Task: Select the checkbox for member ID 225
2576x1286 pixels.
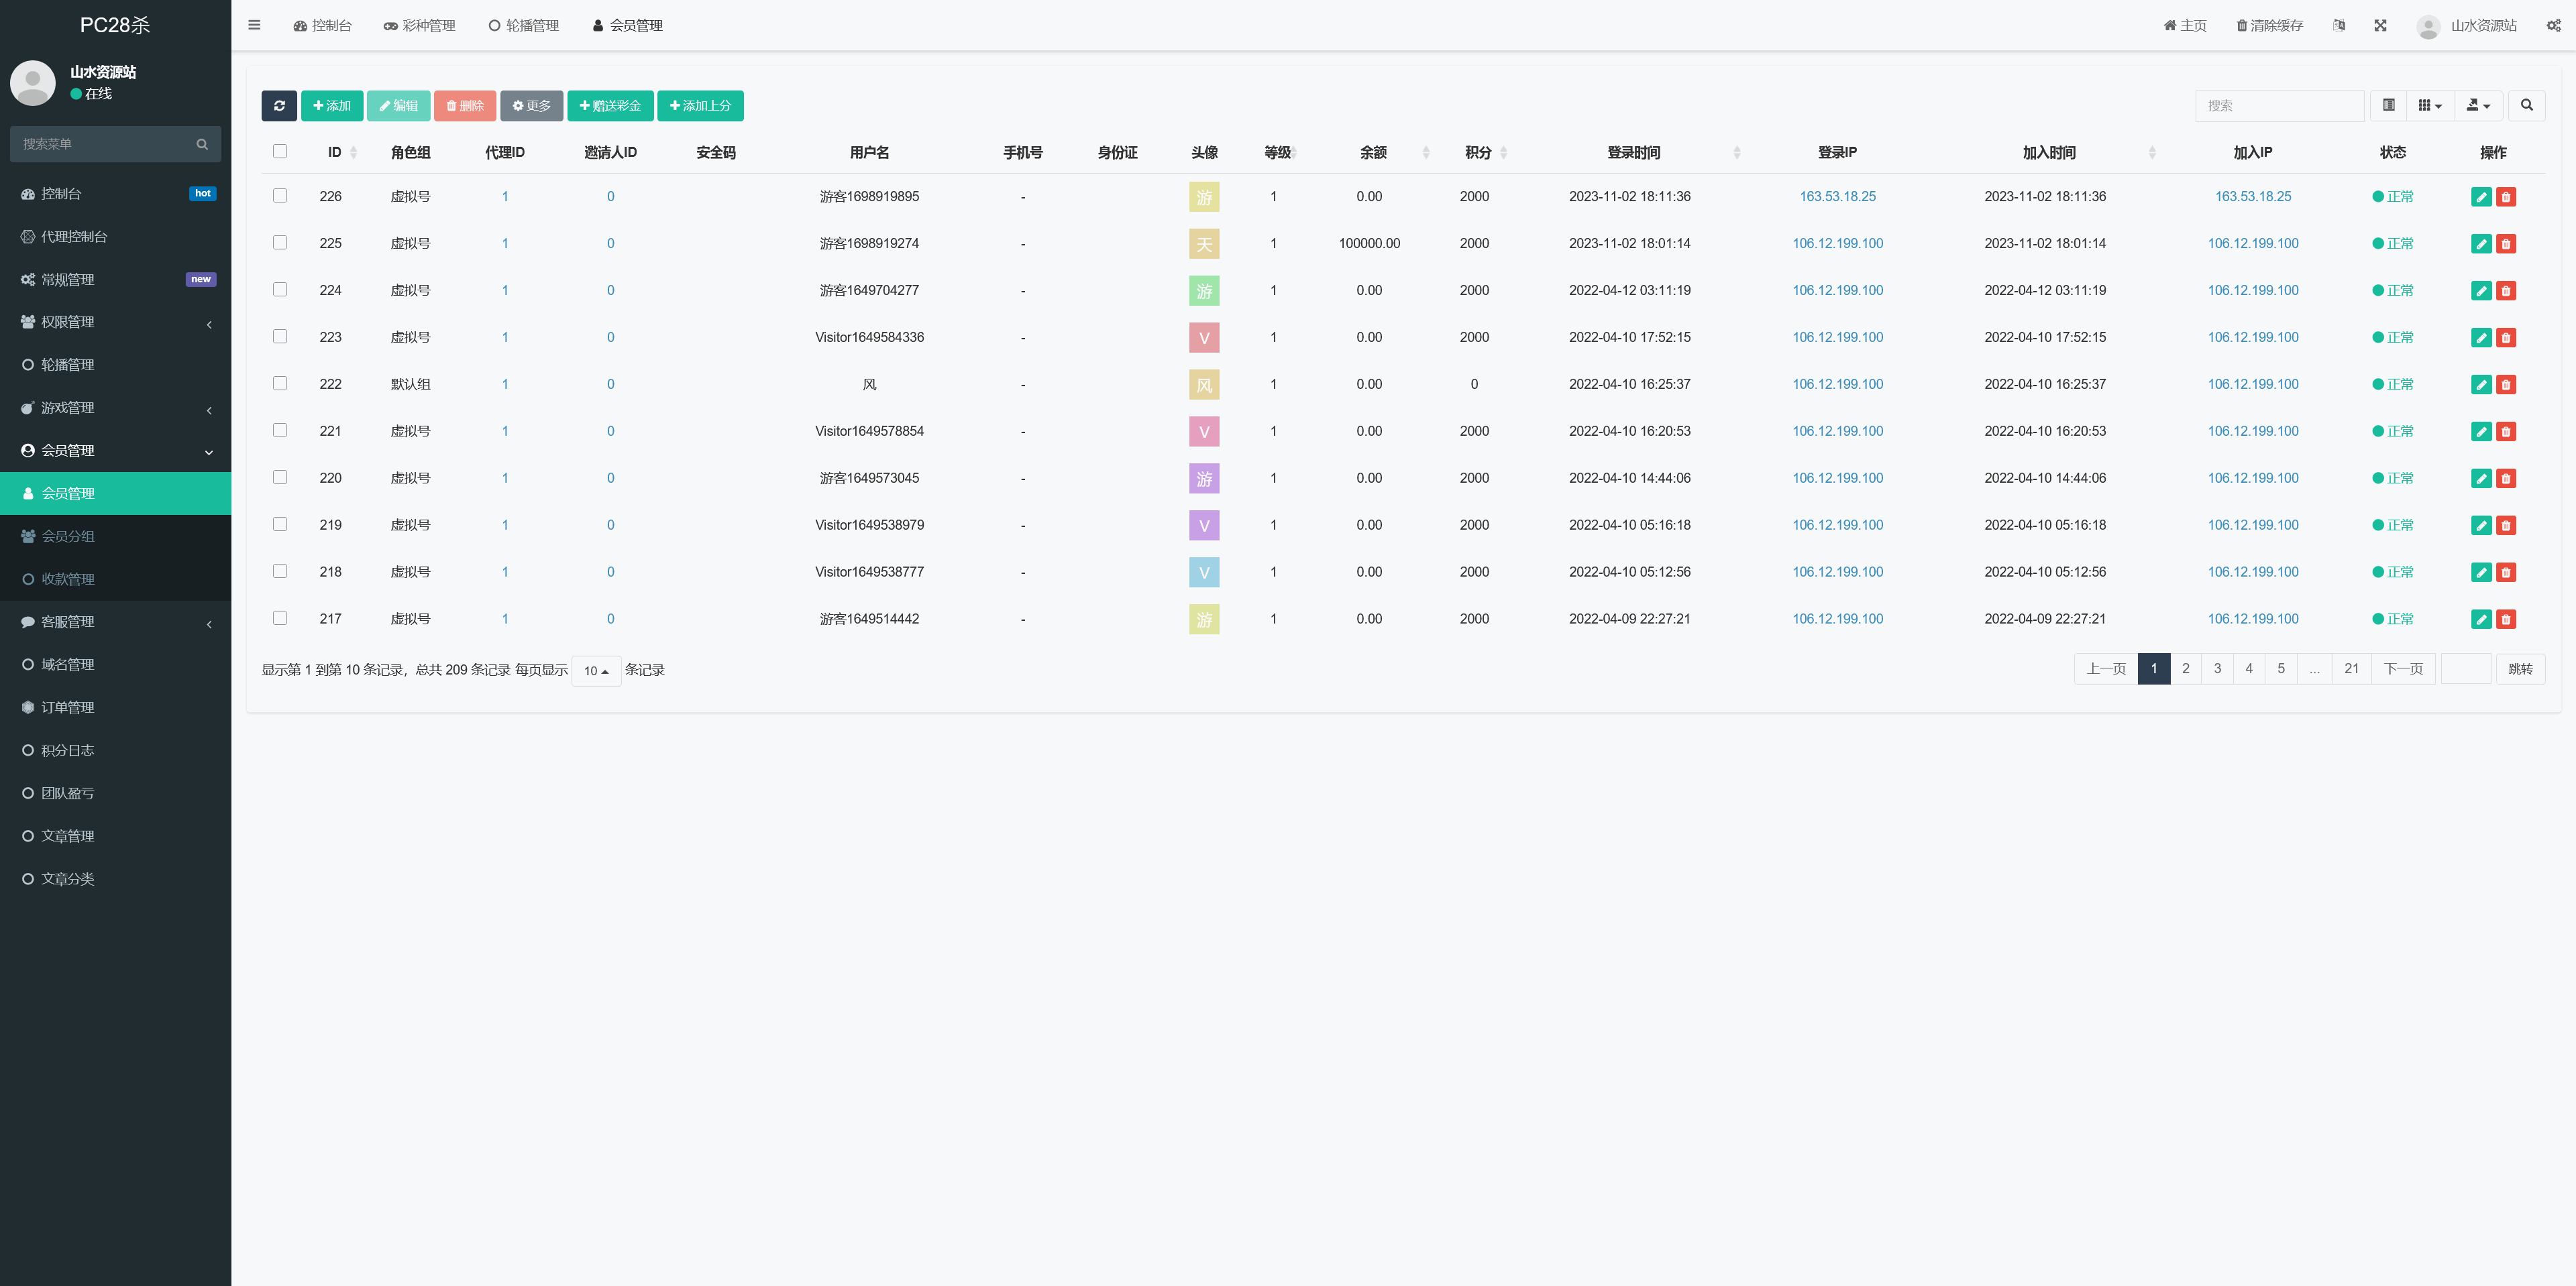Action: (280, 243)
